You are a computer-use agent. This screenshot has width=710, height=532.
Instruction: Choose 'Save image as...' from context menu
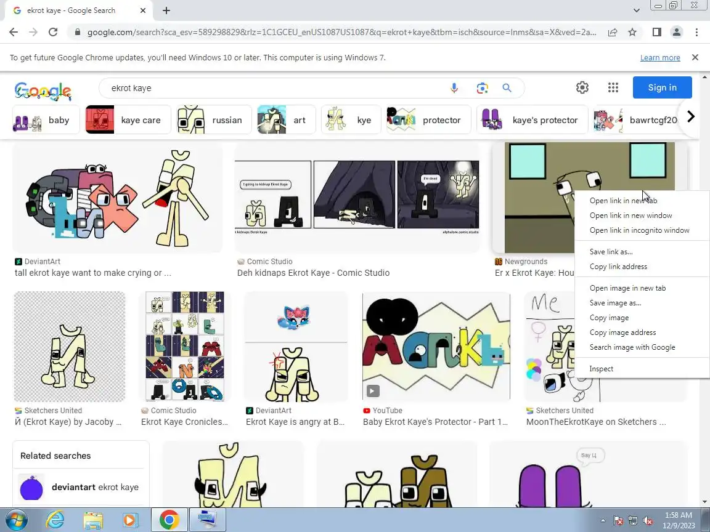pyautogui.click(x=642, y=303)
